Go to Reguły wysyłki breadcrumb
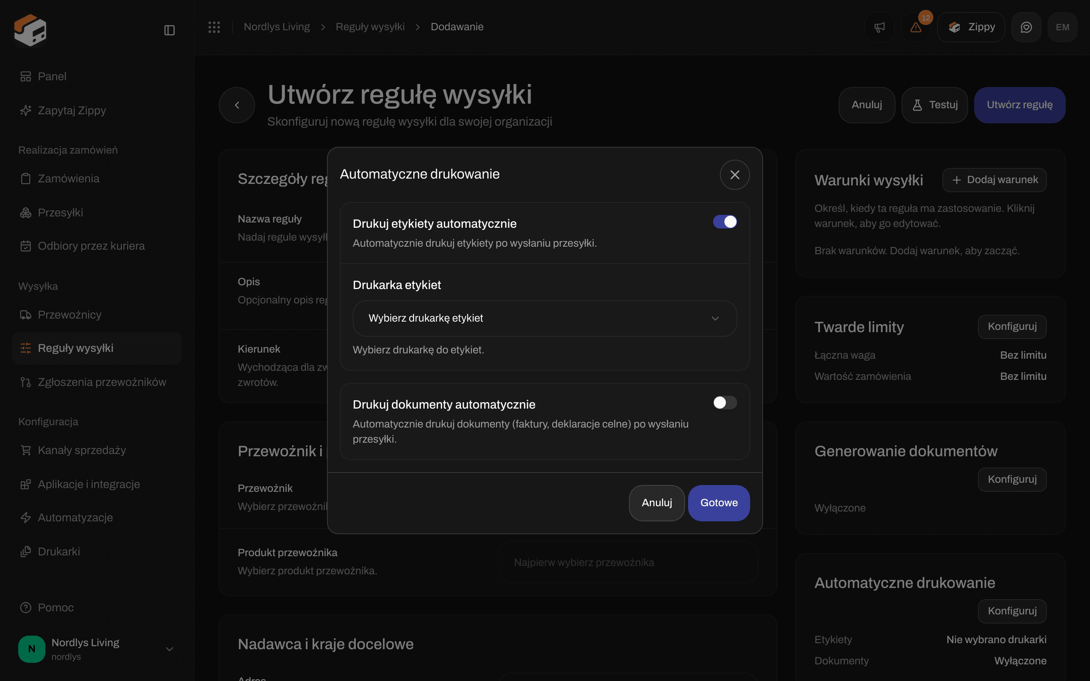1090x681 pixels. click(x=370, y=27)
